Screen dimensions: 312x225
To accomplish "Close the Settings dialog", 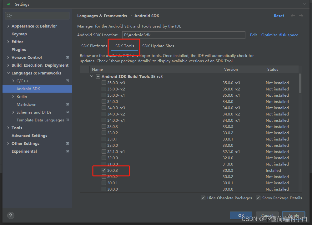I will [304, 4].
